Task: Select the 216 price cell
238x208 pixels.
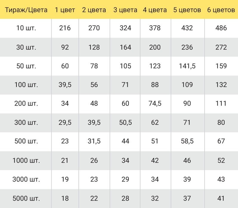Action: [65, 28]
